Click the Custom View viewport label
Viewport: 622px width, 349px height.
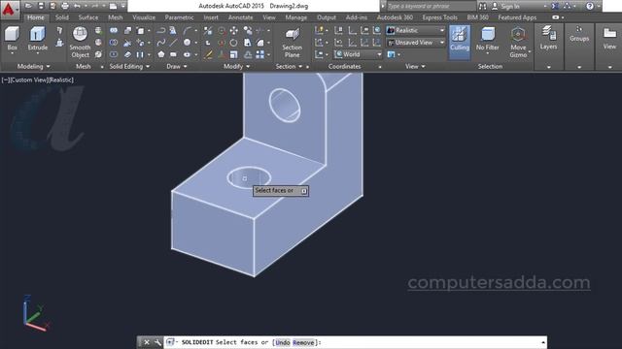(28, 79)
